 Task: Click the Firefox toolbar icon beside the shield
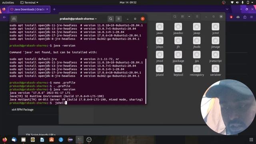pos(238,17)
